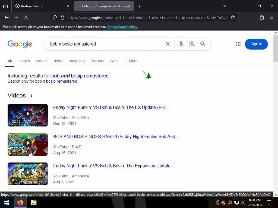Switch to Web results tab
The width and height of the screenshot is (278, 208).
pyautogui.click(x=113, y=61)
